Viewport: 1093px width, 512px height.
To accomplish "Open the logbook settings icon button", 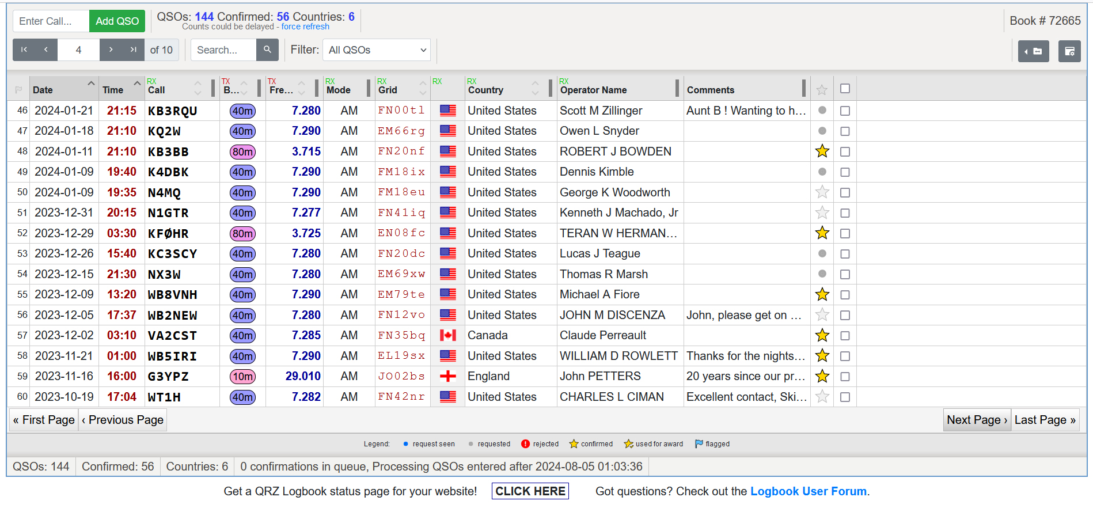I will point(1069,51).
